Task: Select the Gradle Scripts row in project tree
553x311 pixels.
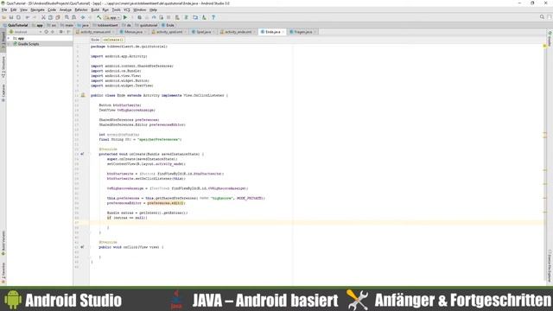Action: (x=40, y=44)
